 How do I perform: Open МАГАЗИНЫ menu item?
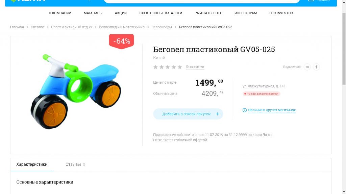click(x=93, y=13)
